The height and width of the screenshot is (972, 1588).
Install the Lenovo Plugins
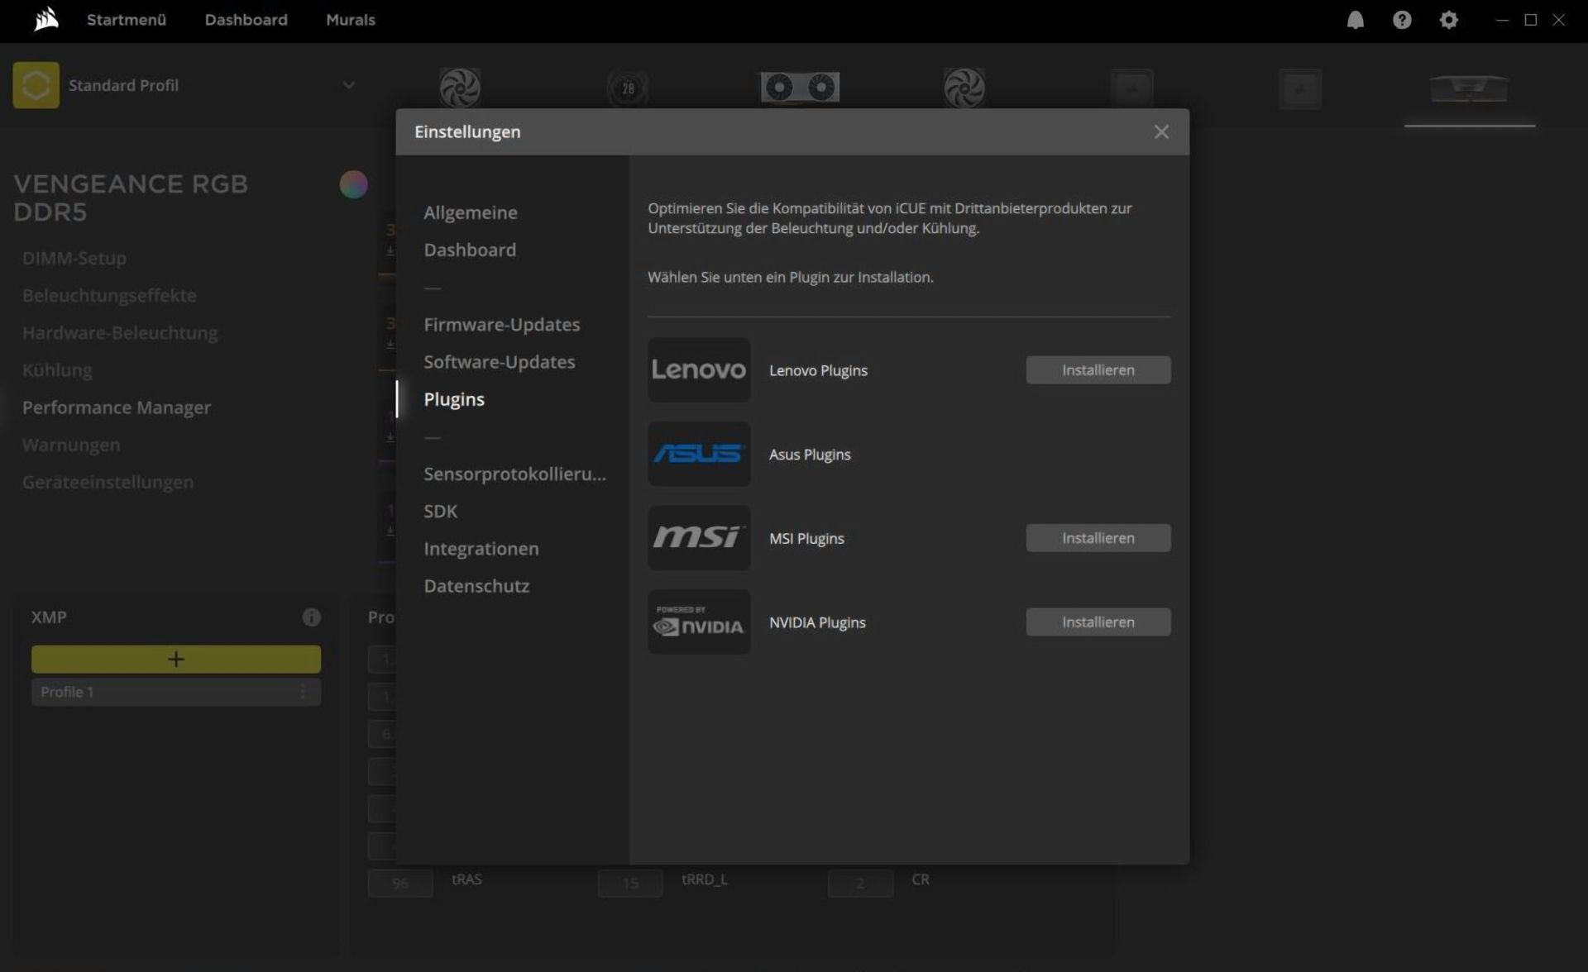1098,369
